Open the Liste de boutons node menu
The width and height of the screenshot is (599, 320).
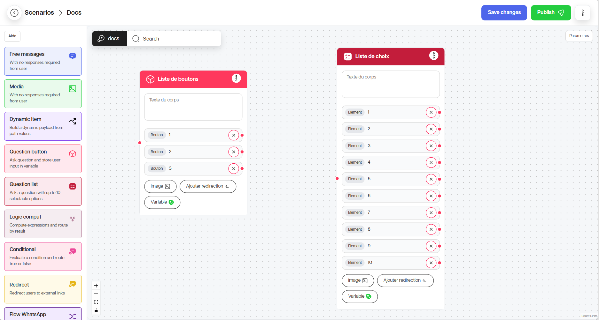tap(236, 78)
